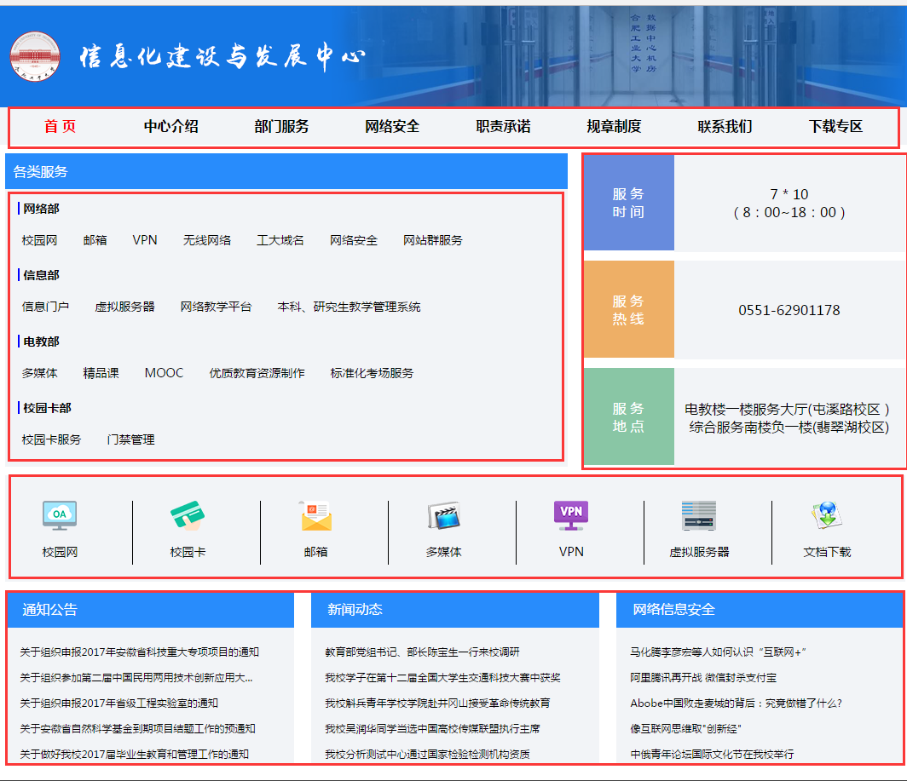Open the 下载专区 navigation item
Viewport: 907px width, 781px height.
(835, 127)
